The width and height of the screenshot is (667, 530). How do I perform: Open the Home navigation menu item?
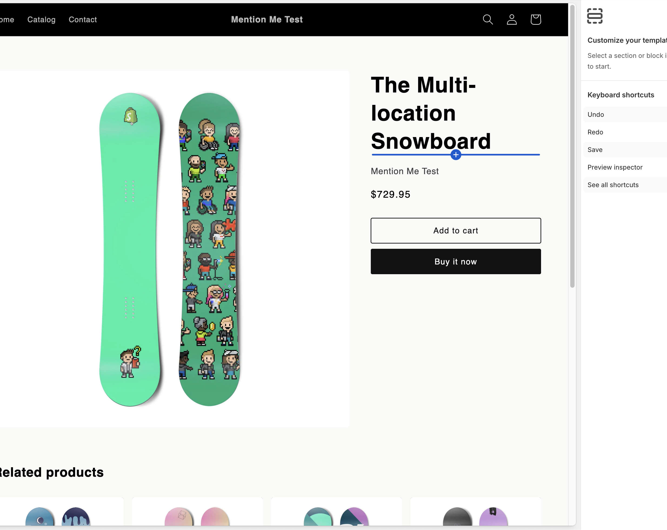(x=7, y=19)
